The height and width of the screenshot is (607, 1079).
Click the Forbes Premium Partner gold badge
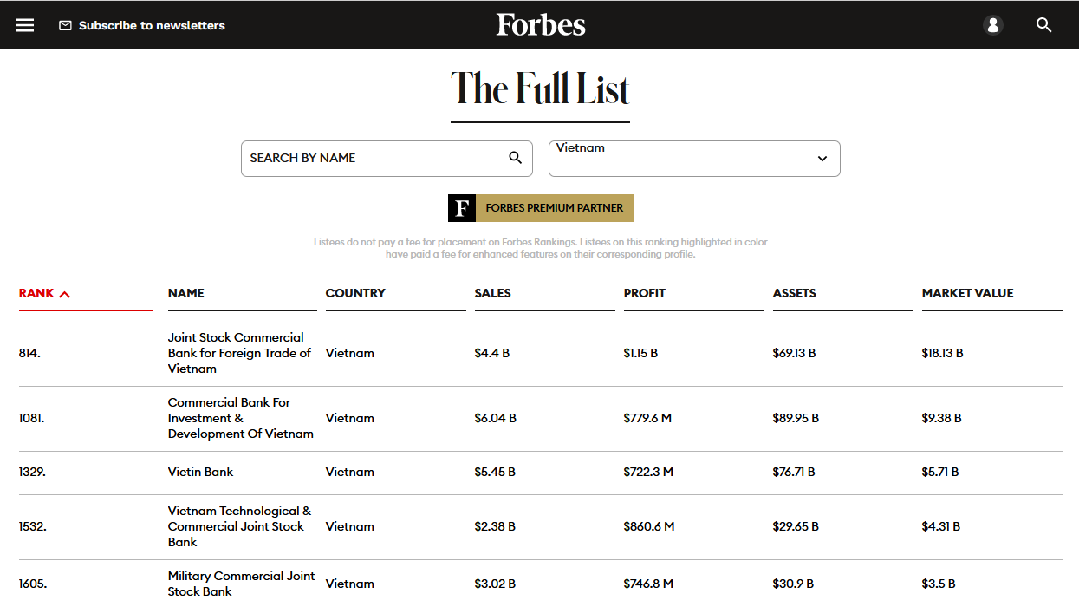coord(555,208)
